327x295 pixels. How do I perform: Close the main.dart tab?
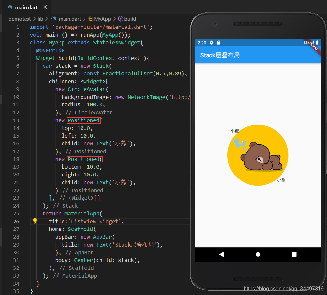tap(45, 7)
